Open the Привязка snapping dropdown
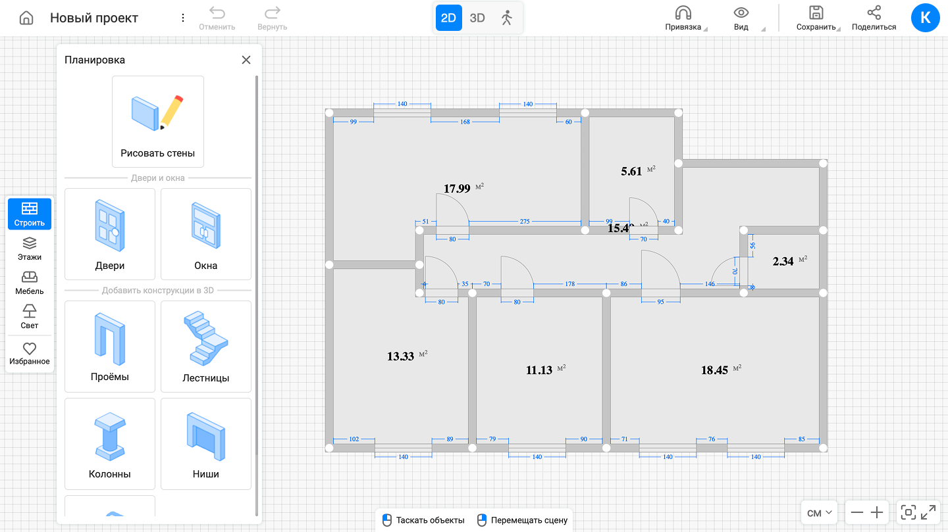 [x=685, y=18]
